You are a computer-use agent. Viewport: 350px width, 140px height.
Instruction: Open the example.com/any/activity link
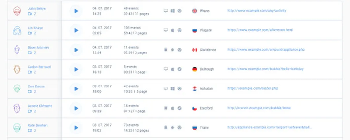click(257, 11)
